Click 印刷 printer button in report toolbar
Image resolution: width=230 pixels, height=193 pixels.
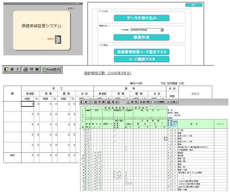(31, 69)
